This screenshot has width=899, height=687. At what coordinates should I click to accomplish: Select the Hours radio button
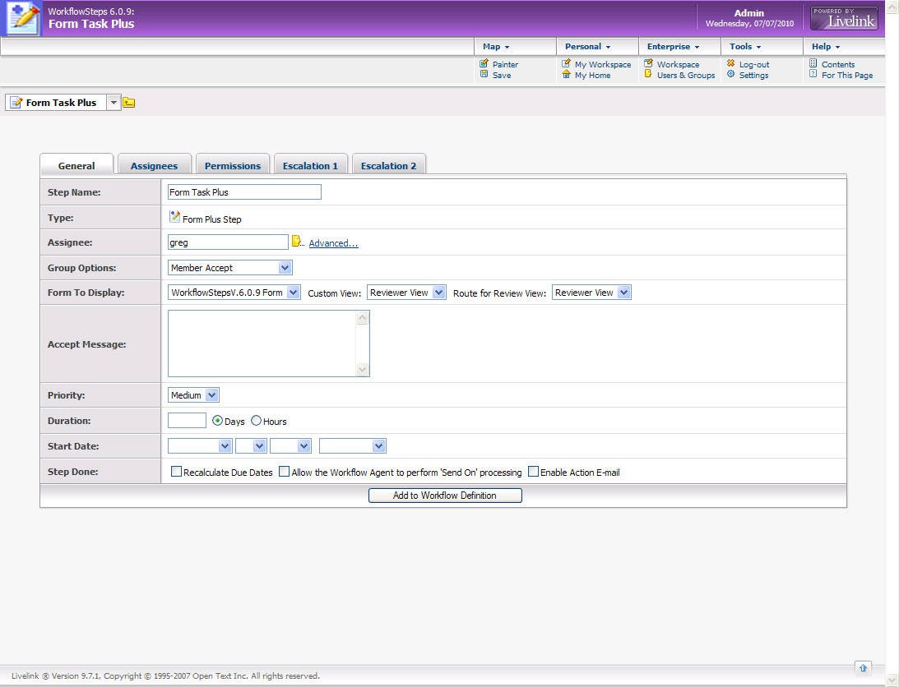pos(256,421)
